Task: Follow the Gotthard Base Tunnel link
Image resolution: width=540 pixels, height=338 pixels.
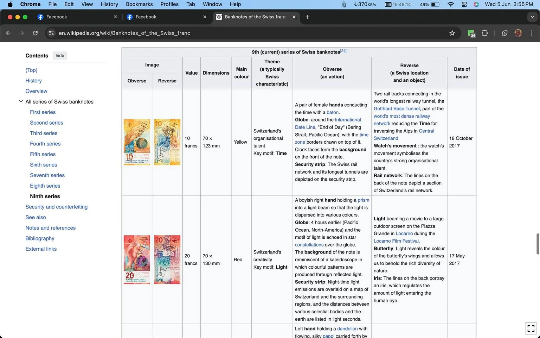Action: 397,109
